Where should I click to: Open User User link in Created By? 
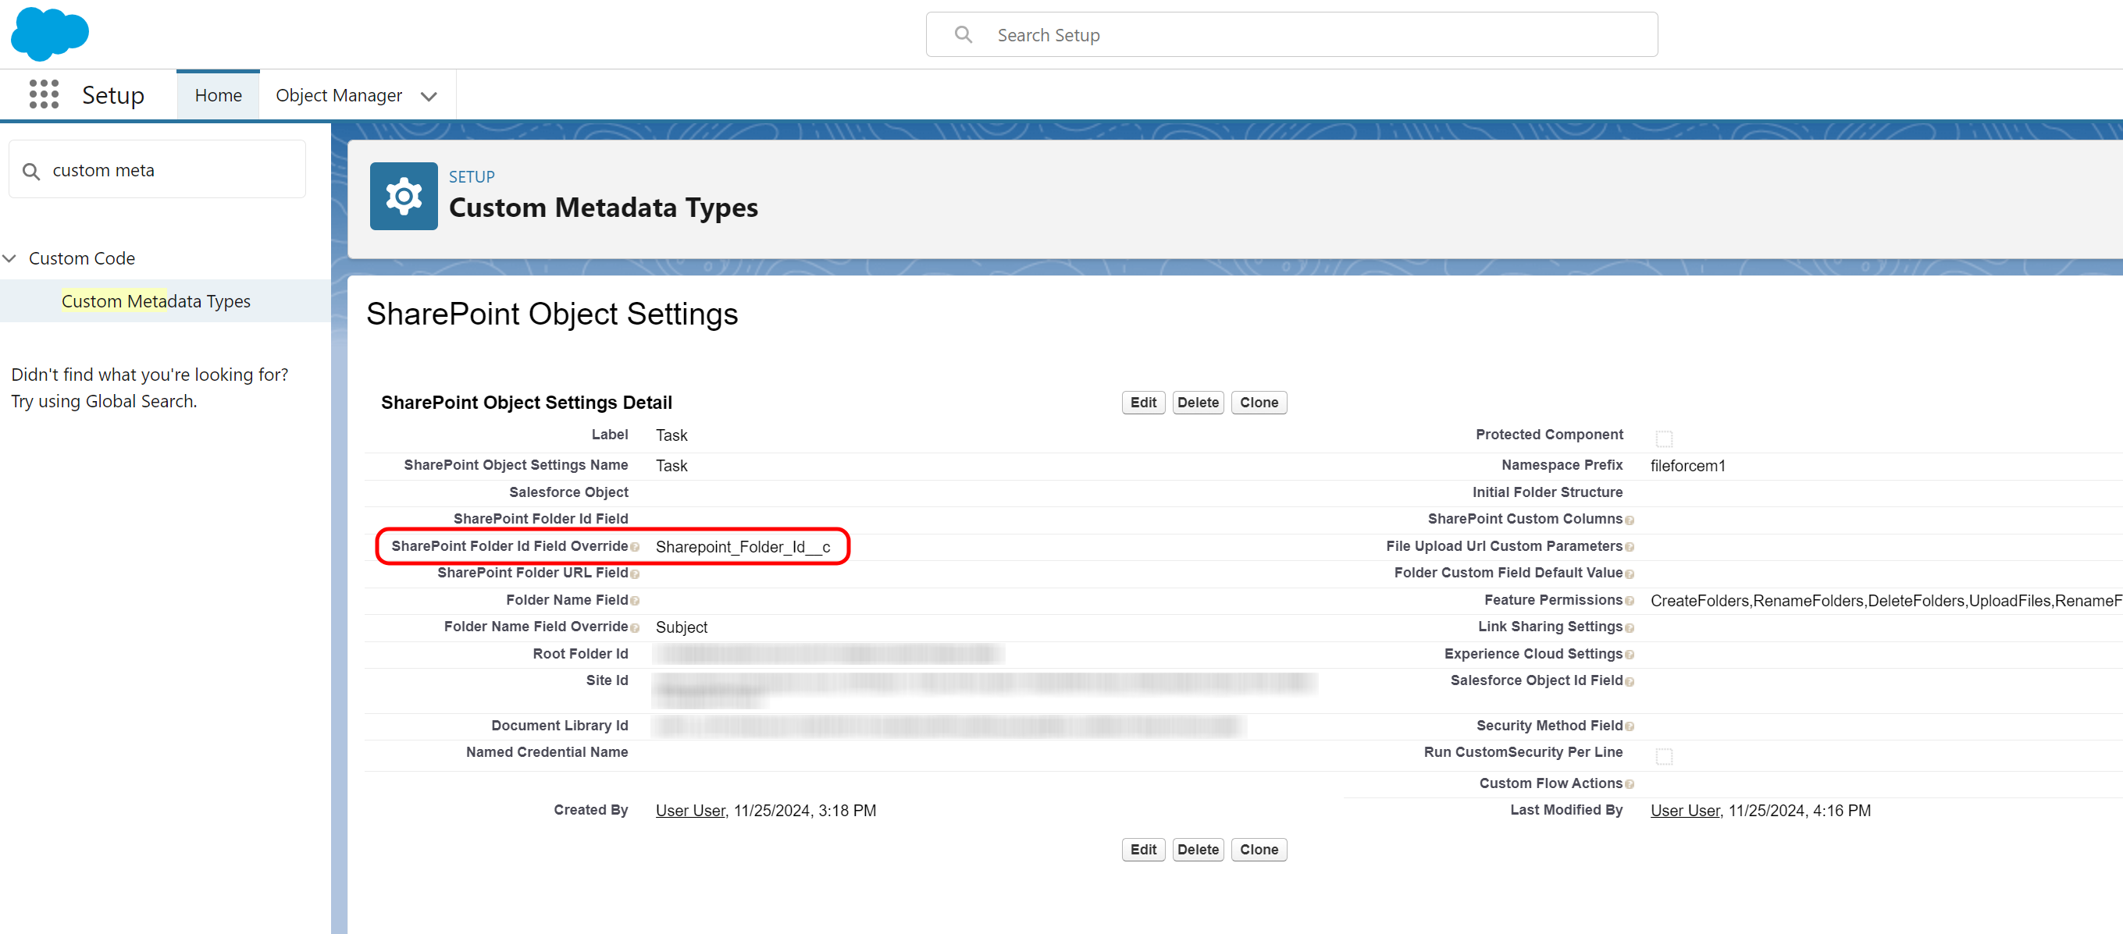pos(689,811)
